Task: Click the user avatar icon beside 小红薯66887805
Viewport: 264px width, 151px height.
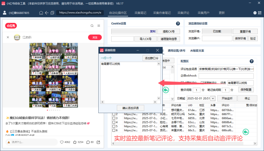Action: [x=5, y=13]
